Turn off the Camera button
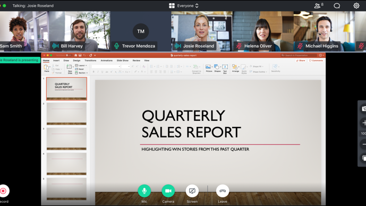366x206 pixels. (168, 191)
